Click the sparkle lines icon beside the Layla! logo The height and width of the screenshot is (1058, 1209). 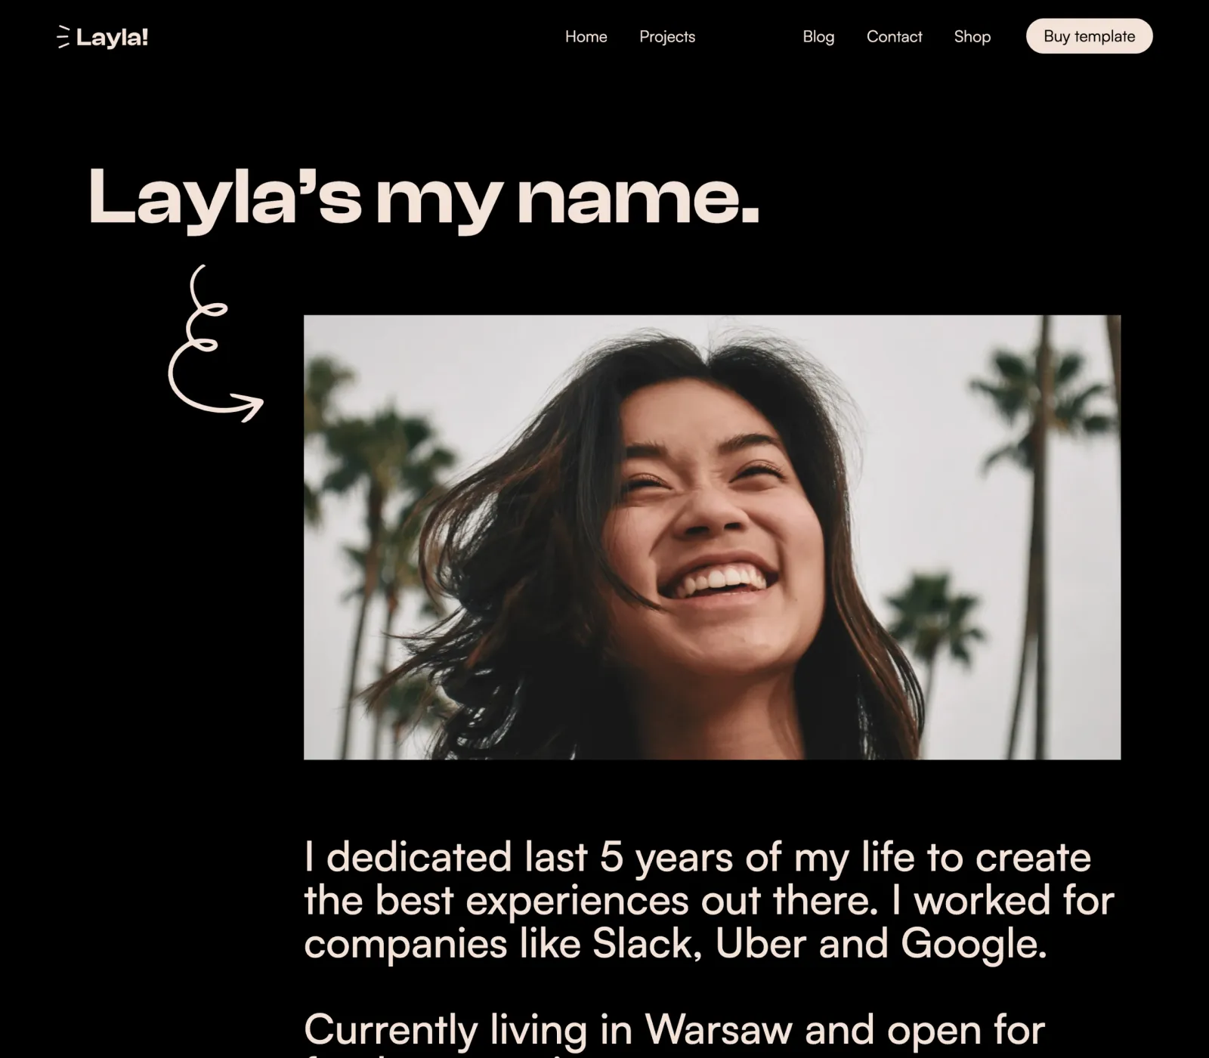pyautogui.click(x=64, y=37)
